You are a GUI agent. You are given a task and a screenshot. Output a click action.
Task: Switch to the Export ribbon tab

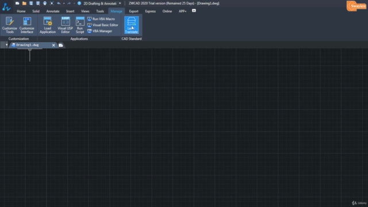point(134,11)
